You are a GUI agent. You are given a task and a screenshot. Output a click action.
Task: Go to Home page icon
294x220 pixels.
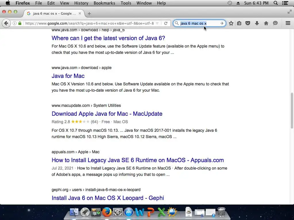(x=266, y=23)
